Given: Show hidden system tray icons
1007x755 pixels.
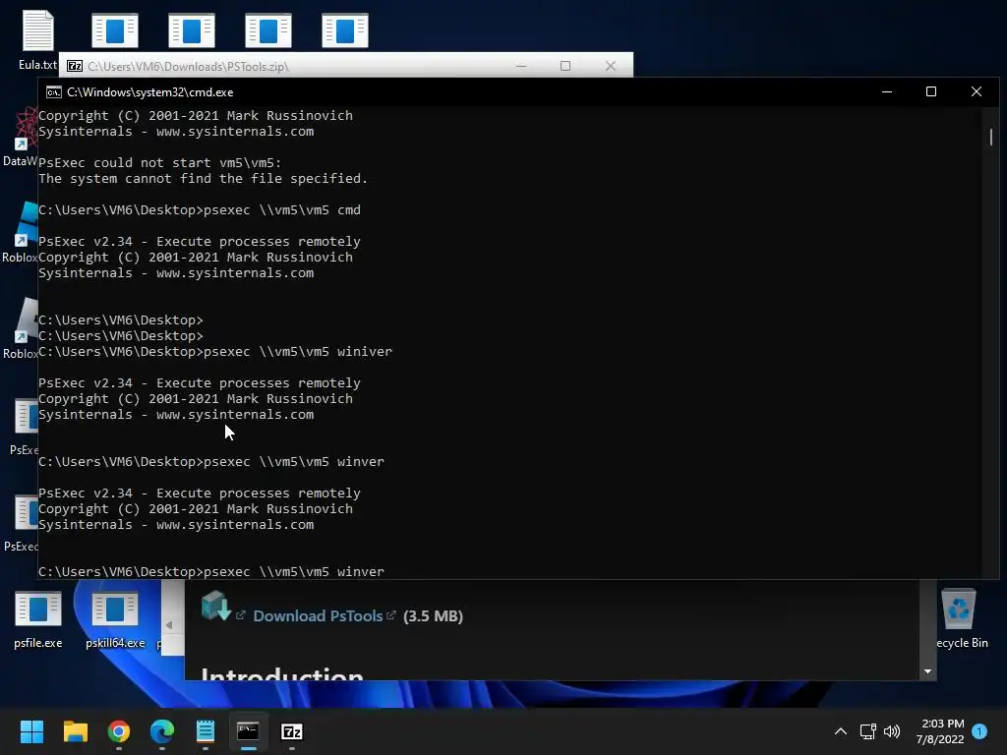Looking at the screenshot, I should 840,731.
